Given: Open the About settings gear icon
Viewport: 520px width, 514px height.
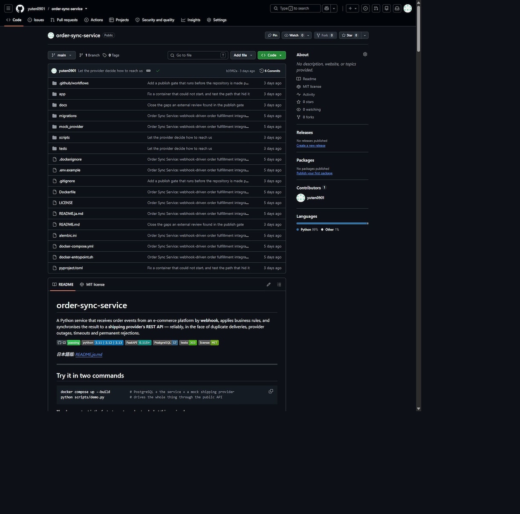Looking at the screenshot, I should 365,54.
